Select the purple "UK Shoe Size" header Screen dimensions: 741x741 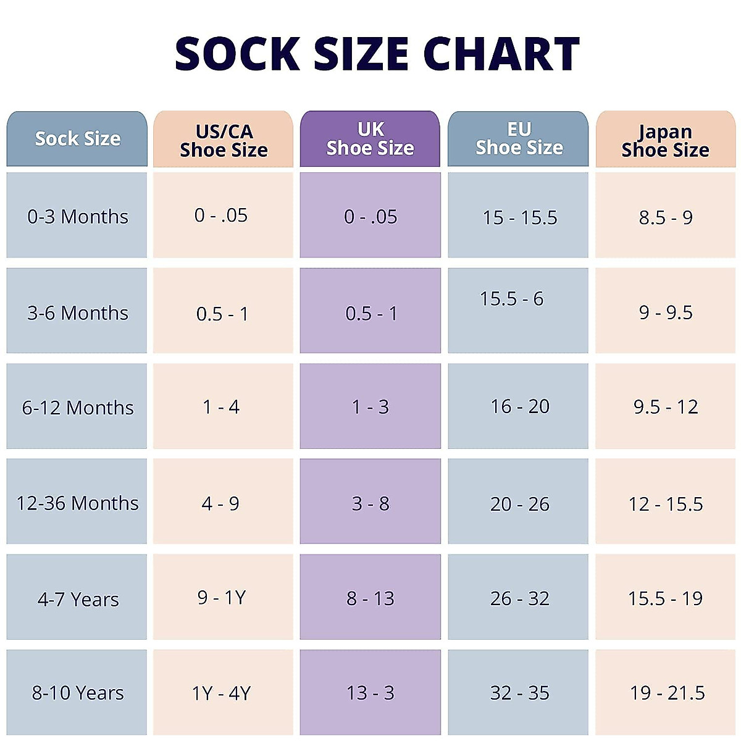[x=370, y=139]
